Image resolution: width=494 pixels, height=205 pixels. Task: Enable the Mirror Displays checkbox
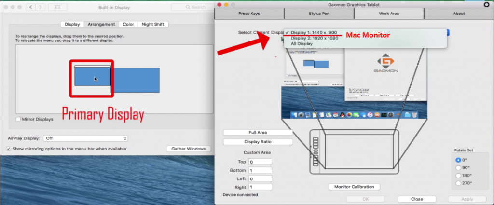click(18, 119)
